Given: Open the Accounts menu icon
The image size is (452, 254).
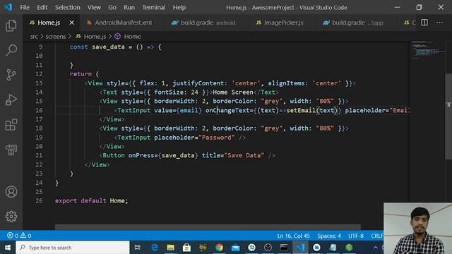Looking at the screenshot, I should pos(11,191).
